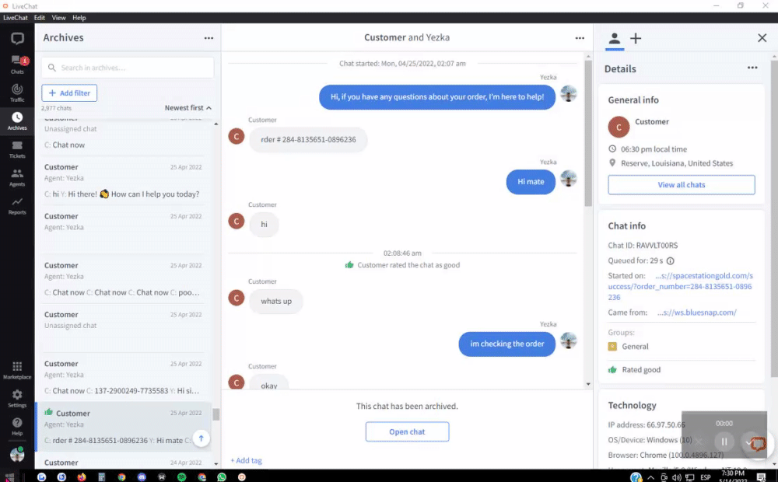Open the Unassigned chat showing 'C: Chat now'

(x=123, y=135)
